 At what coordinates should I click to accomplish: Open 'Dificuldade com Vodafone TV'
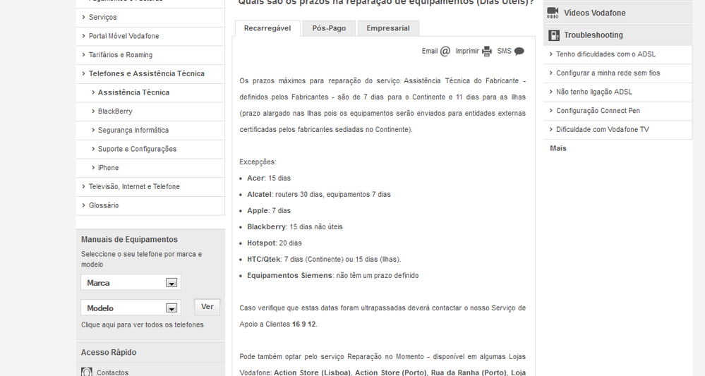(603, 130)
